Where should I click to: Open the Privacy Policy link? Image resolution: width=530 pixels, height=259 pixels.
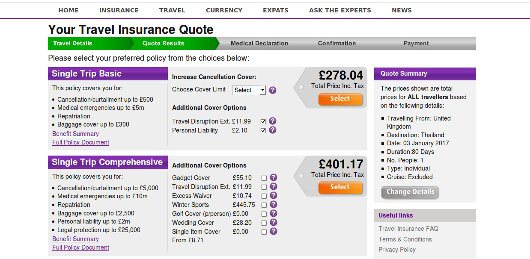pyautogui.click(x=397, y=250)
